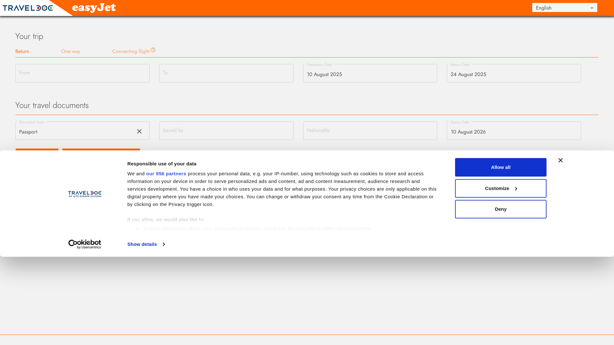Click Customize cookie settings button
The image size is (614, 345).
[501, 188]
